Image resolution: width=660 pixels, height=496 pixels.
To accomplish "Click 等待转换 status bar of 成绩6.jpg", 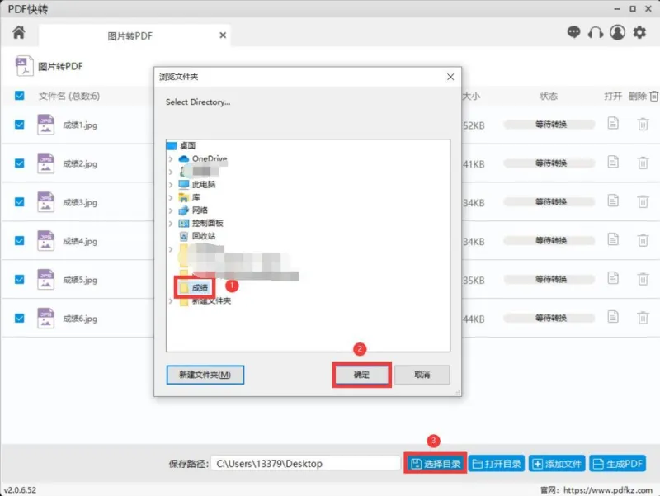I will pyautogui.click(x=549, y=318).
